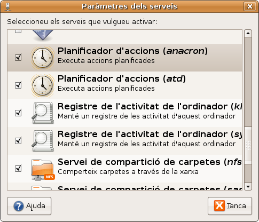Click the services window icon in title bar
This screenshot has width=259, height=222.
(7, 6)
